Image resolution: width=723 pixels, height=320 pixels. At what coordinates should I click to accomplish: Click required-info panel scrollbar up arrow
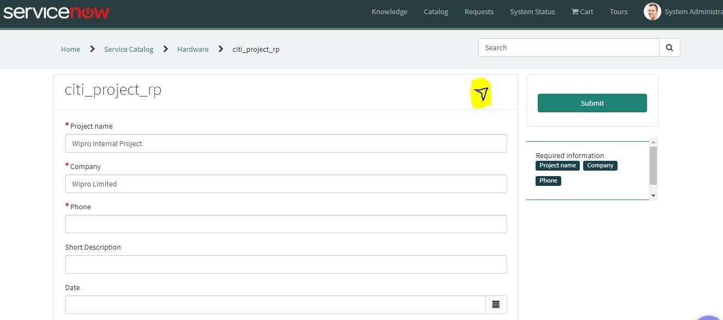point(653,142)
